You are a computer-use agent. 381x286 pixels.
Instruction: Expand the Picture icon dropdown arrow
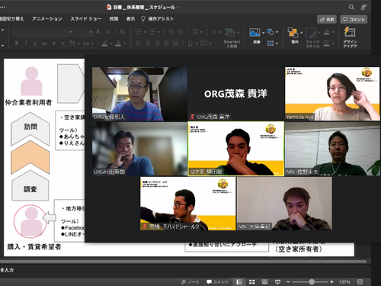pyautogui.click(x=263, y=33)
